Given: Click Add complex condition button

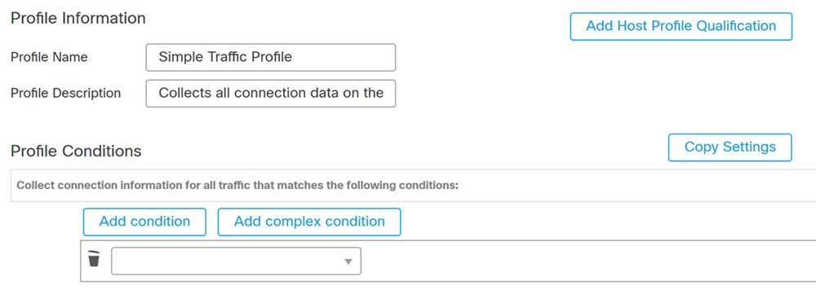Looking at the screenshot, I should [309, 222].
